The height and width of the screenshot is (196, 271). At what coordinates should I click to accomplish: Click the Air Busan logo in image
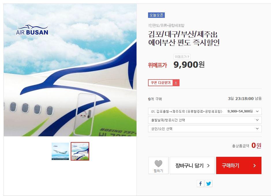click(32, 30)
